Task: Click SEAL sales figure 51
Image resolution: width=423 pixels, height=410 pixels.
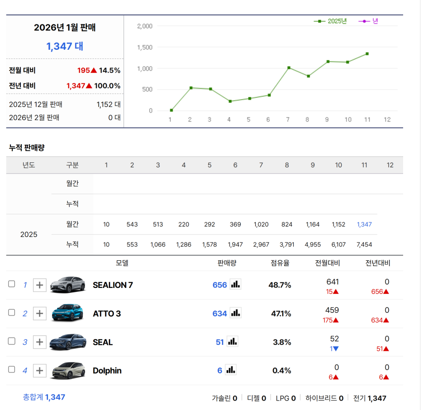Action: [220, 342]
